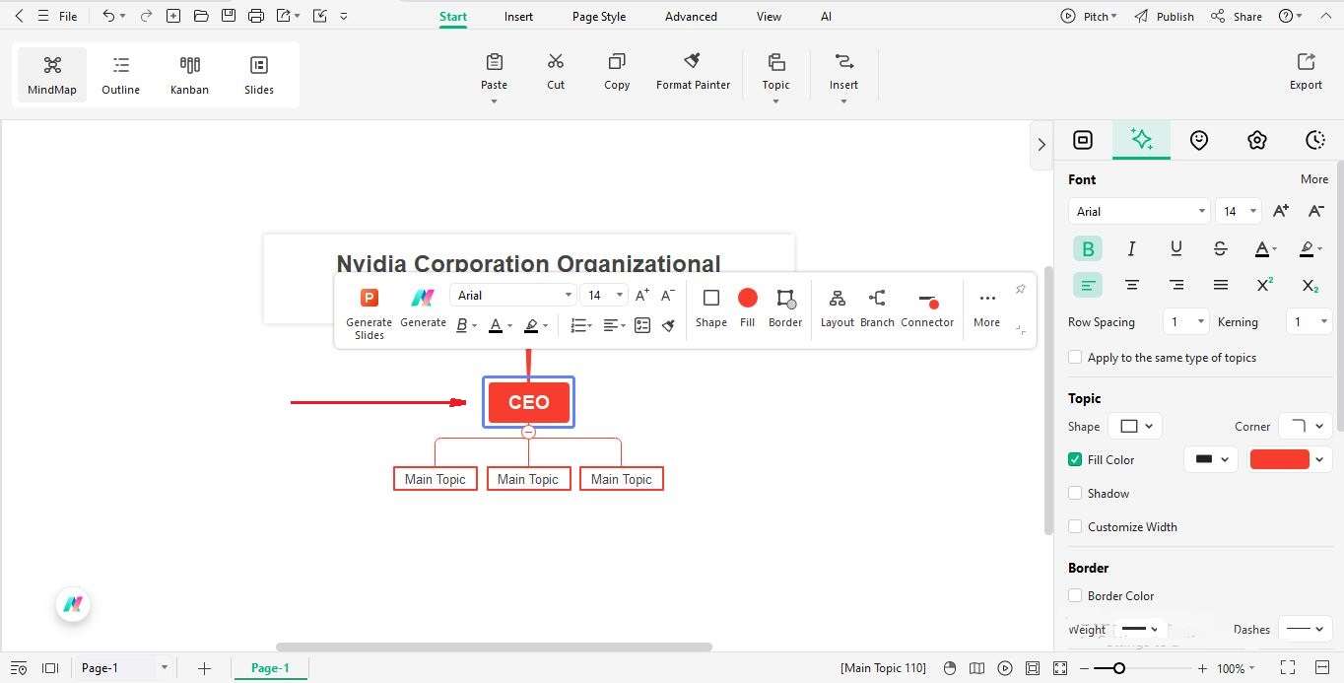Toggle Bold in right Font panel
Viewport: 1344px width, 683px height.
tap(1087, 248)
